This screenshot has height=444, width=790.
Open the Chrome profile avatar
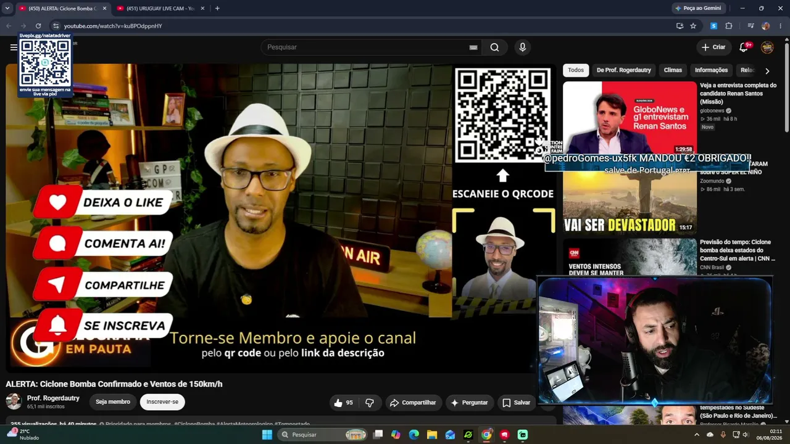pyautogui.click(x=766, y=26)
